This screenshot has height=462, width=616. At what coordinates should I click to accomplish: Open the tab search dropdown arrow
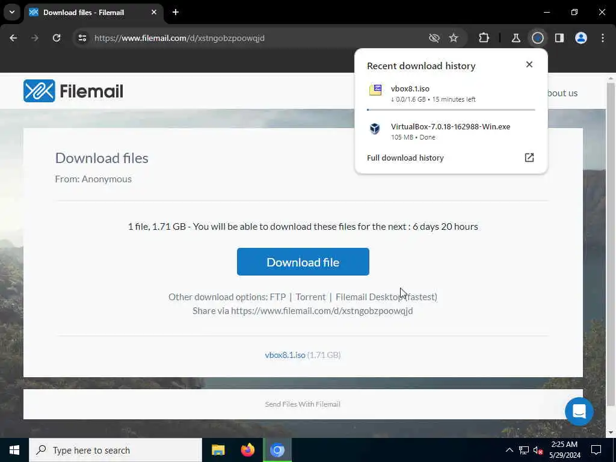click(x=12, y=12)
